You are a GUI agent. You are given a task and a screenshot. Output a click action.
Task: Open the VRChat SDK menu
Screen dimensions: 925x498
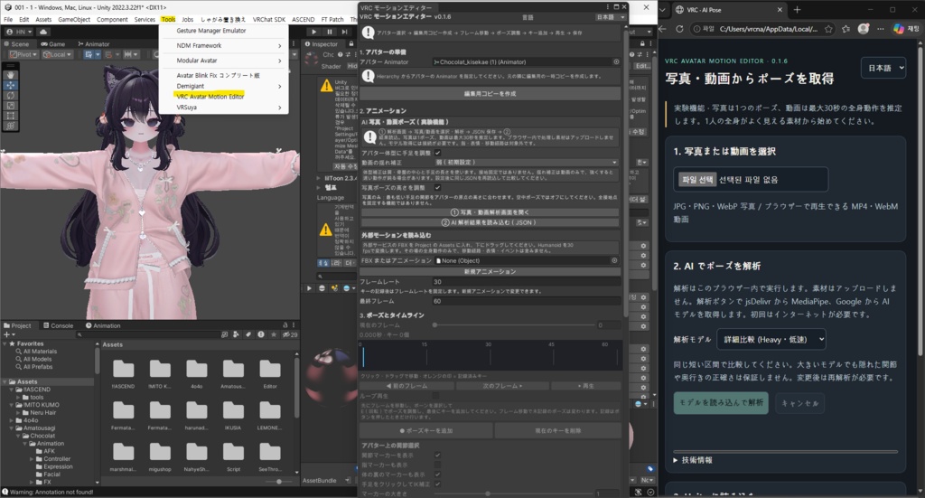click(268, 20)
